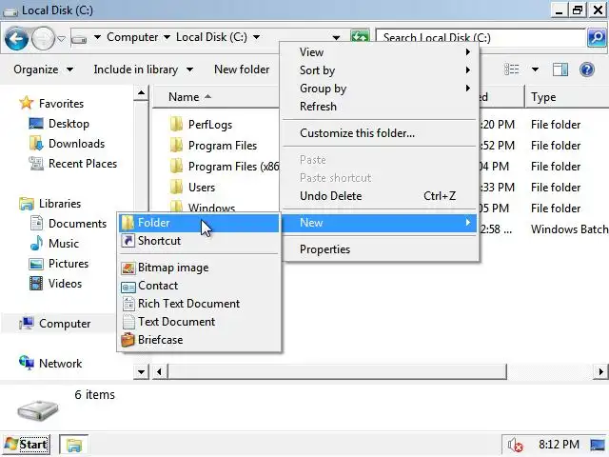Expand the Computer breadcrumb arrow
Image resolution: width=609 pixels, height=457 pixels.
pos(167,37)
